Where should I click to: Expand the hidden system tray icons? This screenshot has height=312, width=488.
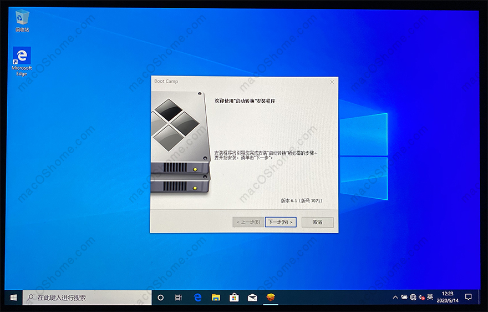tap(395, 298)
